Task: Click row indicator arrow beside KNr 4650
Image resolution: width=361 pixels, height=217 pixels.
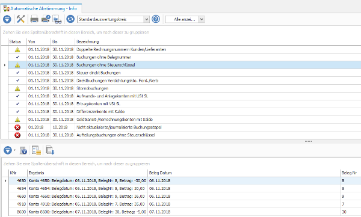Action: click(x=5, y=181)
